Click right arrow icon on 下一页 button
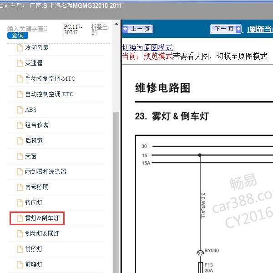Viewport: 273px width, 273px height. coord(238,29)
